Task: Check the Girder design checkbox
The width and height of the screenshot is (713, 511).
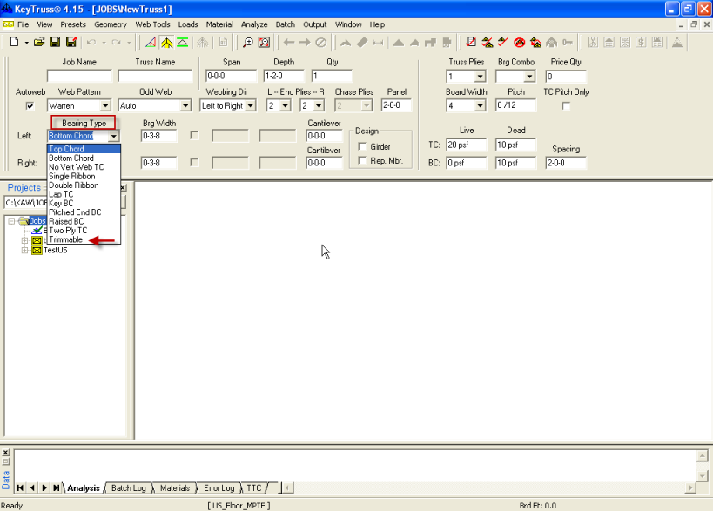Action: pos(362,146)
